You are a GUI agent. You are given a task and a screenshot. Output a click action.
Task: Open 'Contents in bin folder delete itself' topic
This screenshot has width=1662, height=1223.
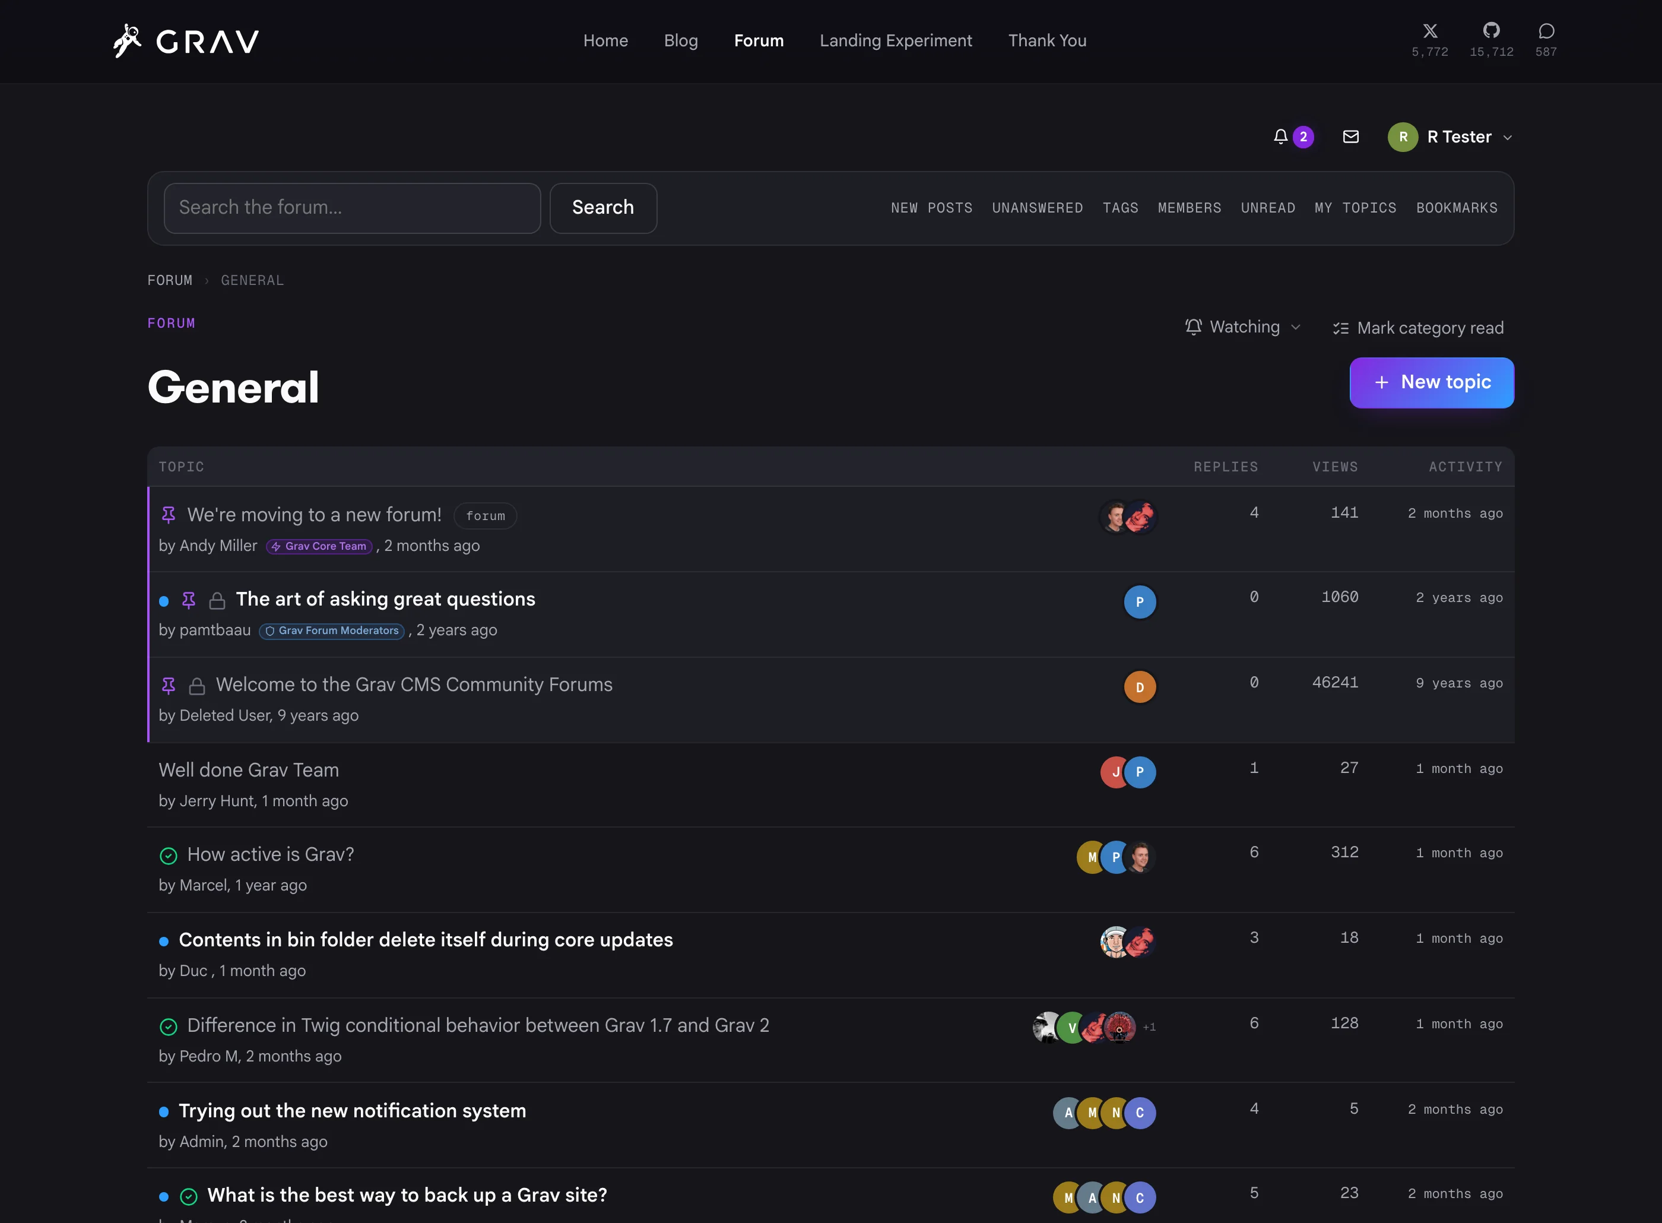(x=426, y=940)
